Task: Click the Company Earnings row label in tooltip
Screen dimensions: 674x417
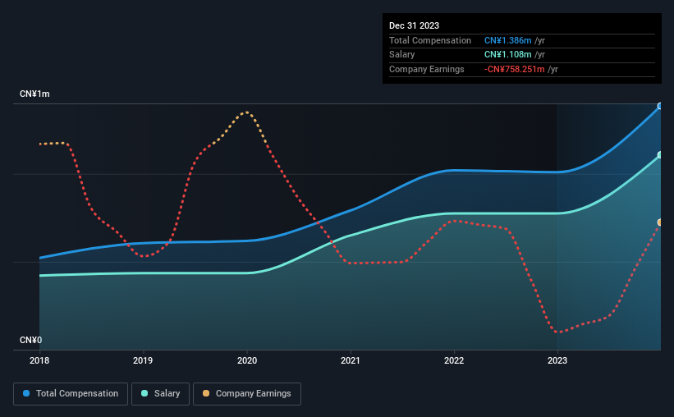Action: point(426,69)
